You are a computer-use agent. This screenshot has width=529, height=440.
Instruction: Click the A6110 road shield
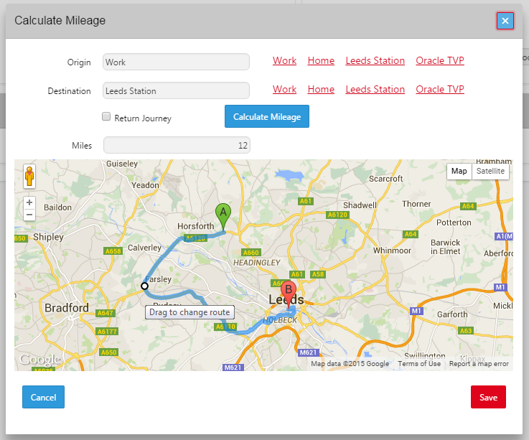point(225,327)
